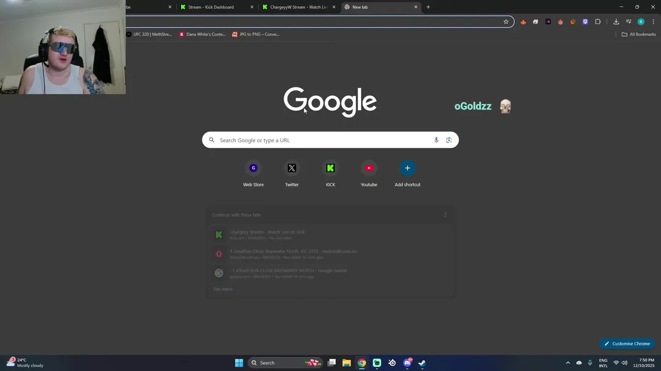Viewport: 661px width, 371px height.
Task: Open the Chrome profile avatar B
Action: (x=641, y=22)
